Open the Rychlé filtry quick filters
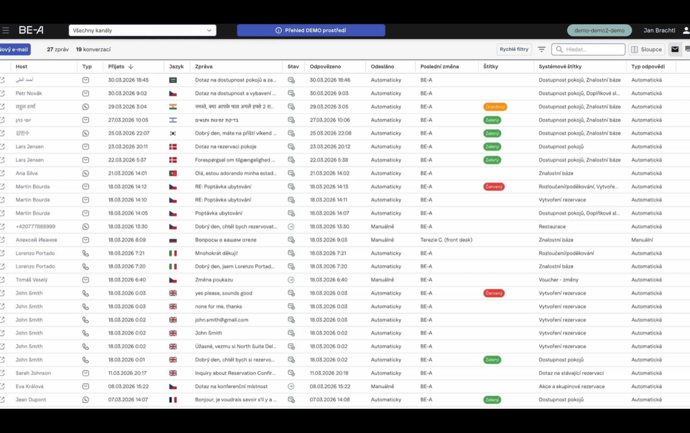 [514, 50]
